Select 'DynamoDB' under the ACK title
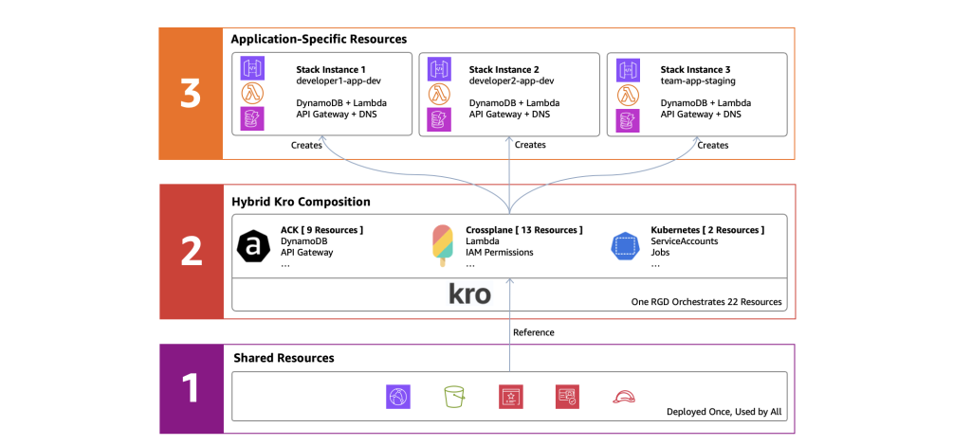971x445 pixels. [304, 241]
